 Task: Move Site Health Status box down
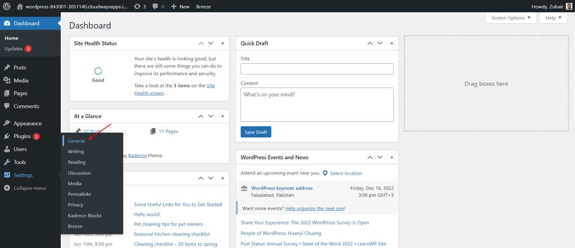tap(211, 43)
